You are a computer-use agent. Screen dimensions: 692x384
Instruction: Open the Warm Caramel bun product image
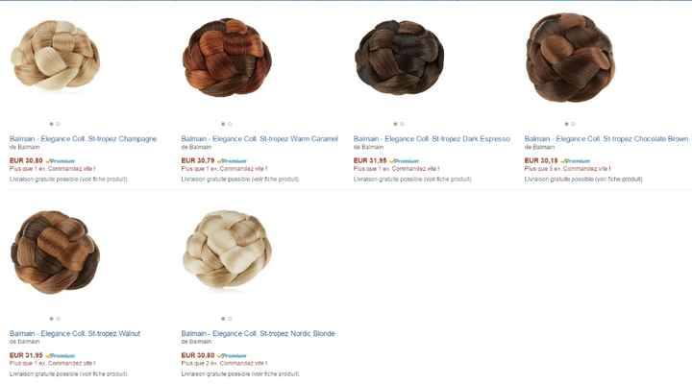[227, 58]
